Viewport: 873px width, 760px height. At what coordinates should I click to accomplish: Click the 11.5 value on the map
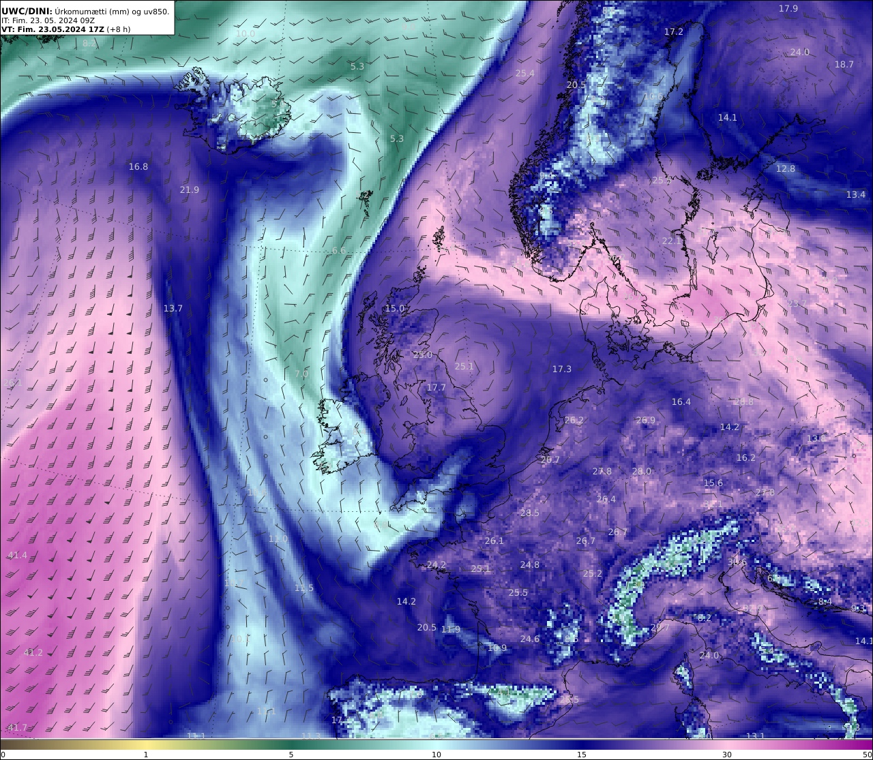tap(304, 588)
